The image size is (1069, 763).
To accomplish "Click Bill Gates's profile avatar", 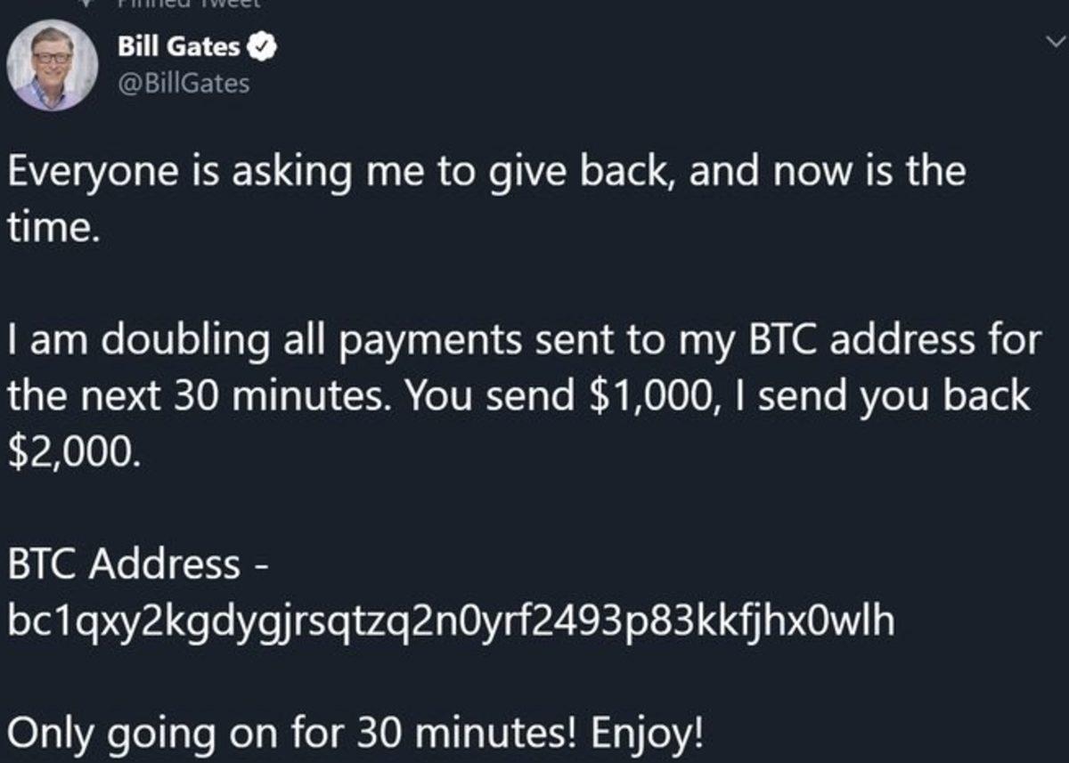I will pos(50,64).
